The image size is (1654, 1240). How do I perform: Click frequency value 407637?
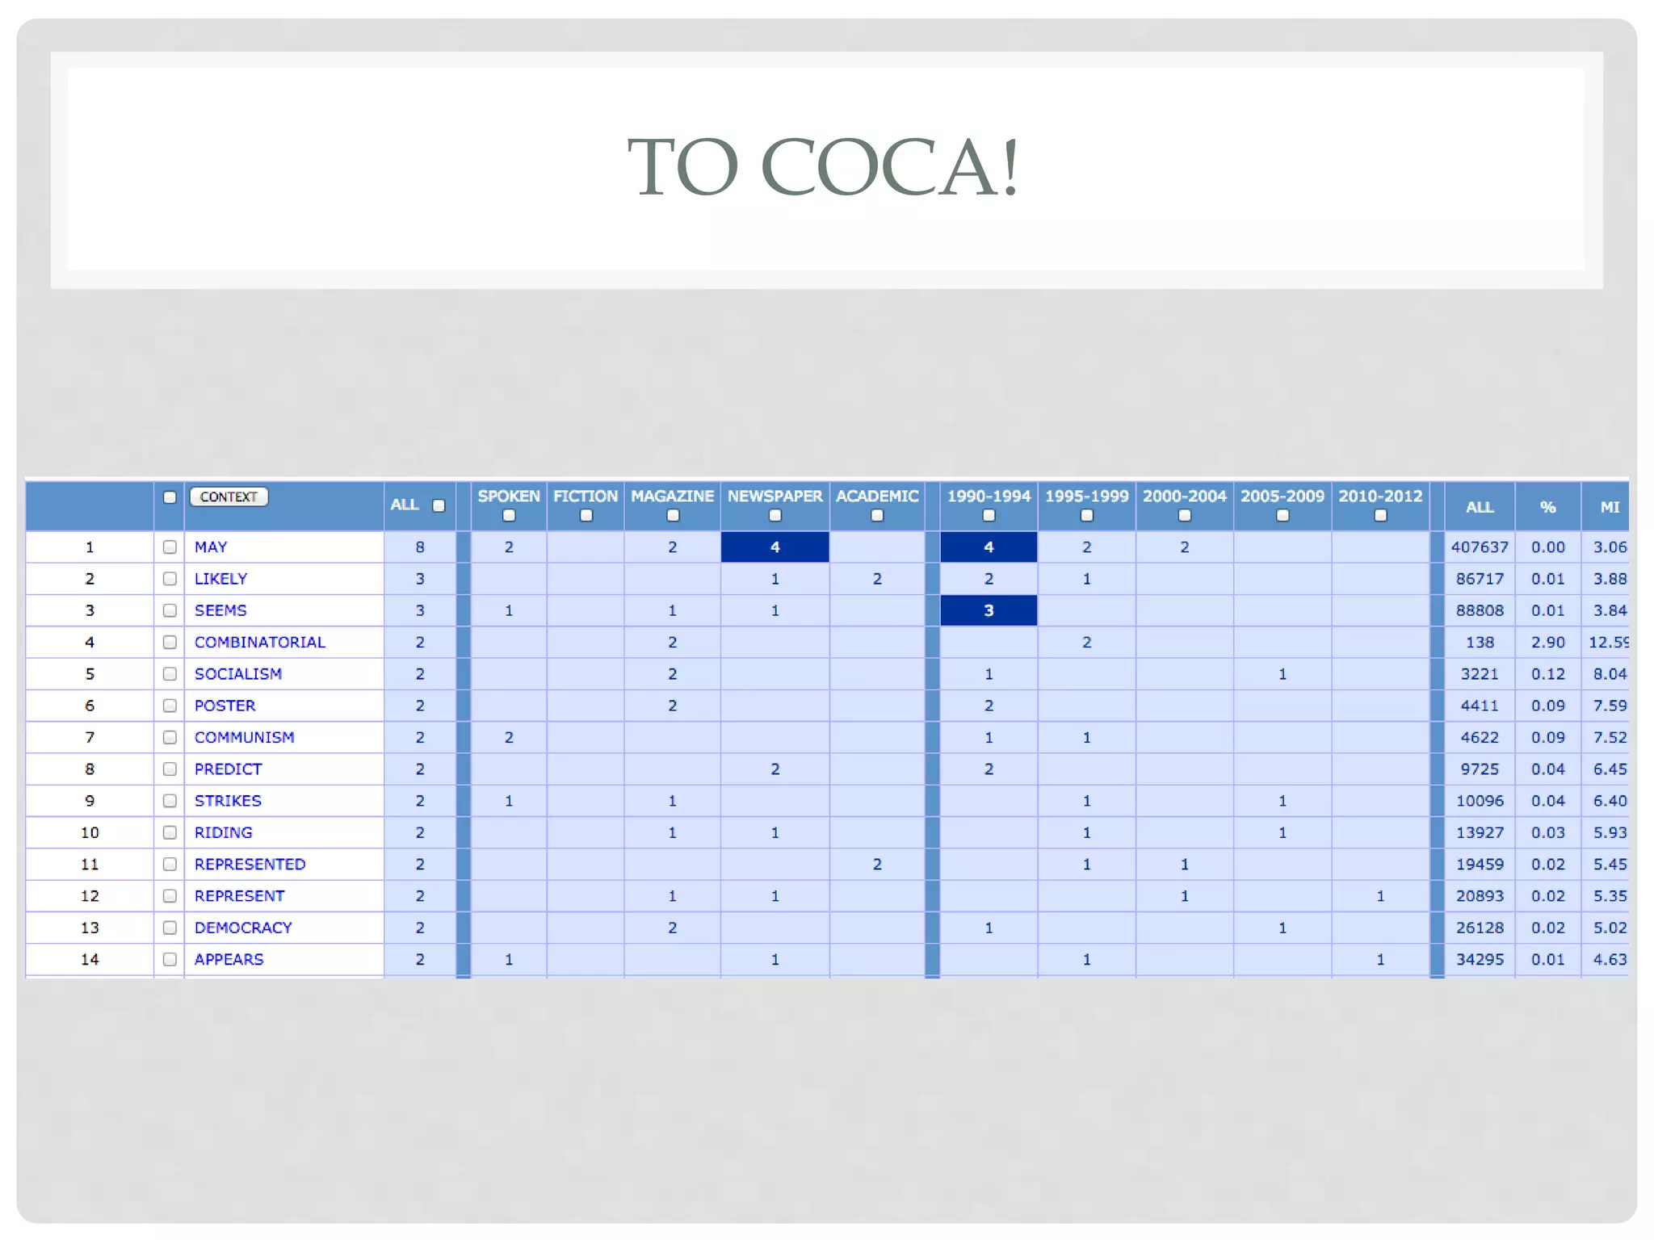coord(1480,547)
